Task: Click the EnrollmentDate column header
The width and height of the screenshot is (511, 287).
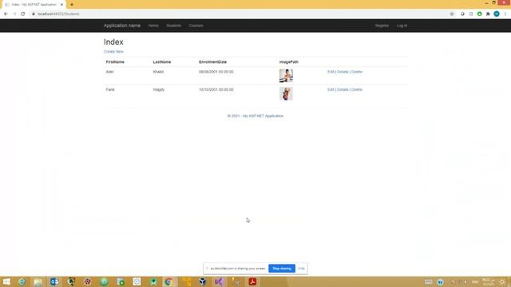Action: point(213,62)
